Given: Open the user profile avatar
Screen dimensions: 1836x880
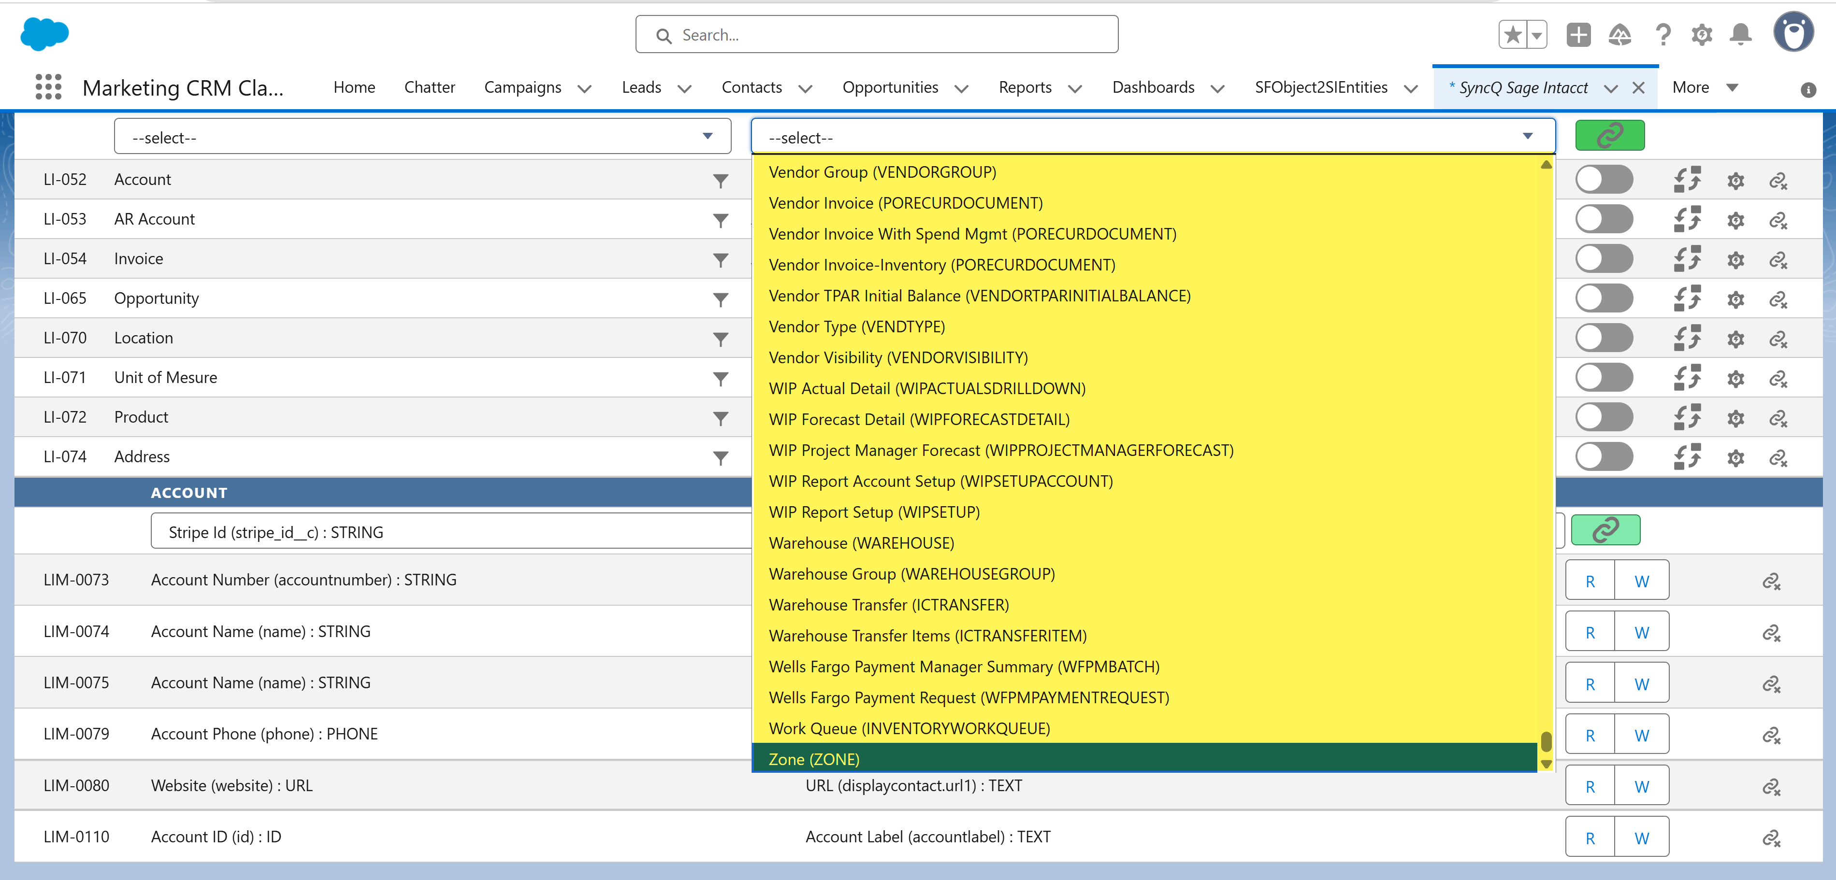Looking at the screenshot, I should tap(1793, 32).
